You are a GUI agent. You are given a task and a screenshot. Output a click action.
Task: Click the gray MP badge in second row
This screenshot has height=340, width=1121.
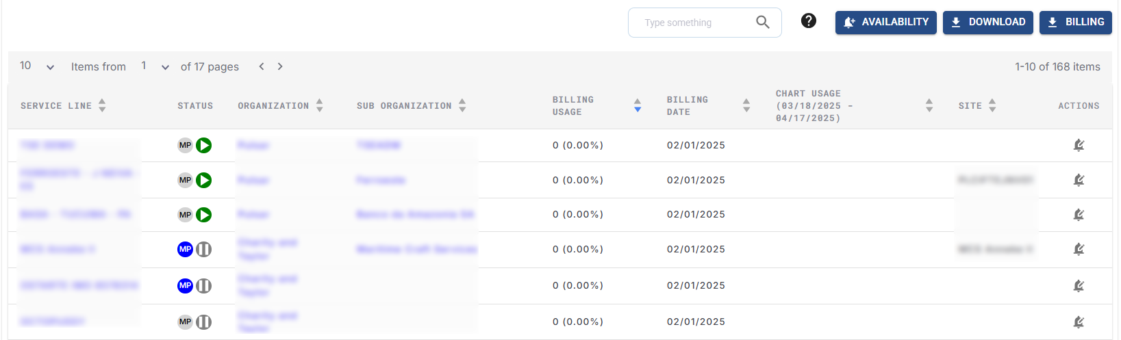coord(185,180)
